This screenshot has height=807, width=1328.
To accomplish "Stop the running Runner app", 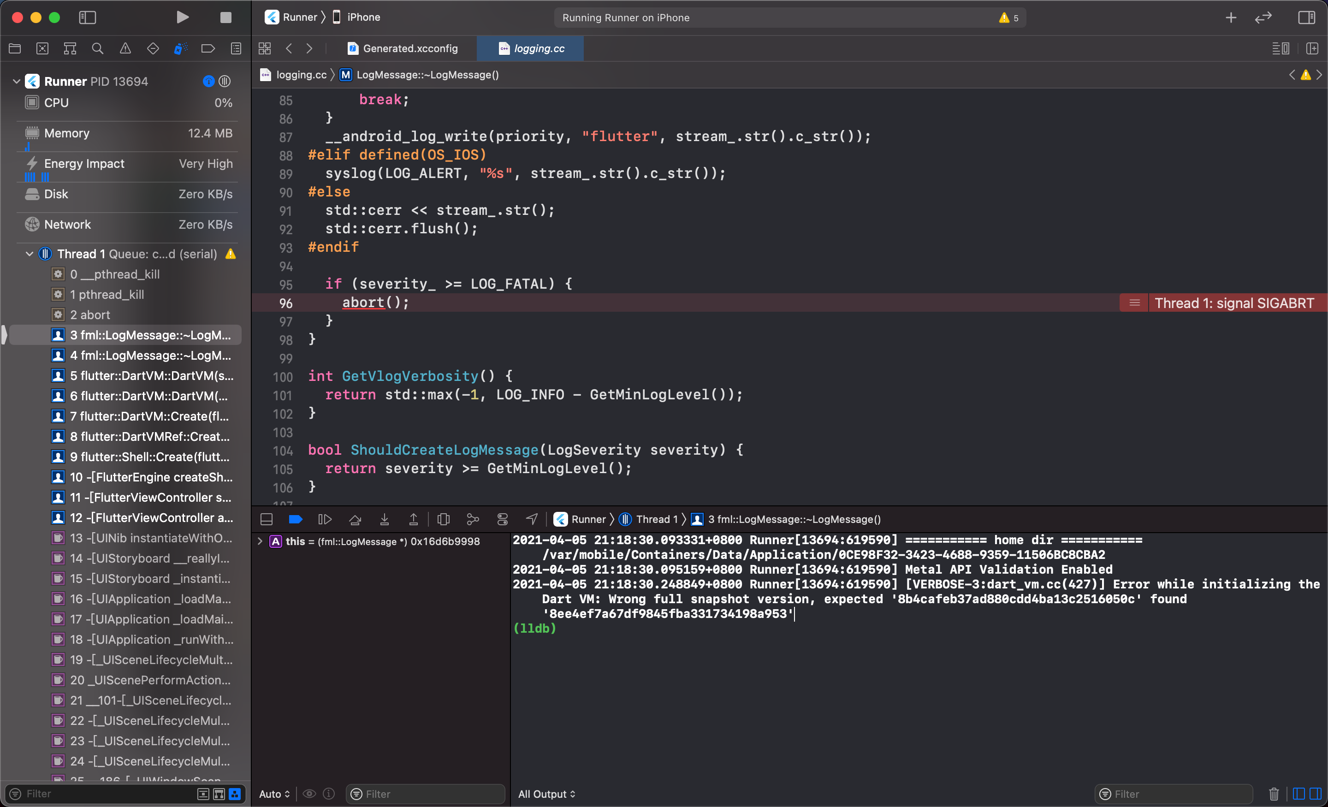I will (x=226, y=17).
